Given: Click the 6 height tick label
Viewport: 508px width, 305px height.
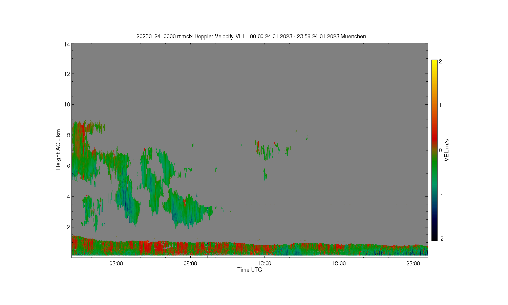Looking at the screenshot, I should (69, 166).
